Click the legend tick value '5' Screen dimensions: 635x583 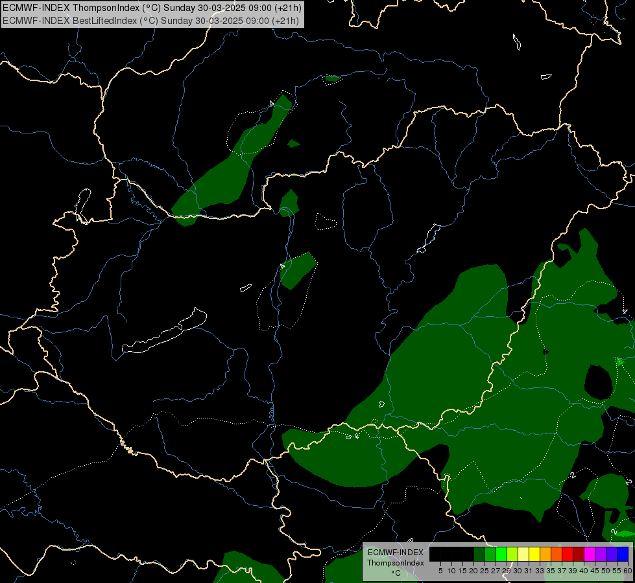(x=440, y=571)
